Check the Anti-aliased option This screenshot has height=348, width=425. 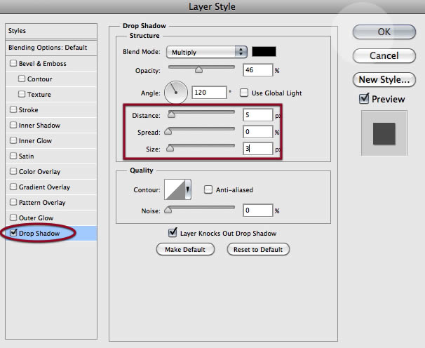pyautogui.click(x=208, y=189)
